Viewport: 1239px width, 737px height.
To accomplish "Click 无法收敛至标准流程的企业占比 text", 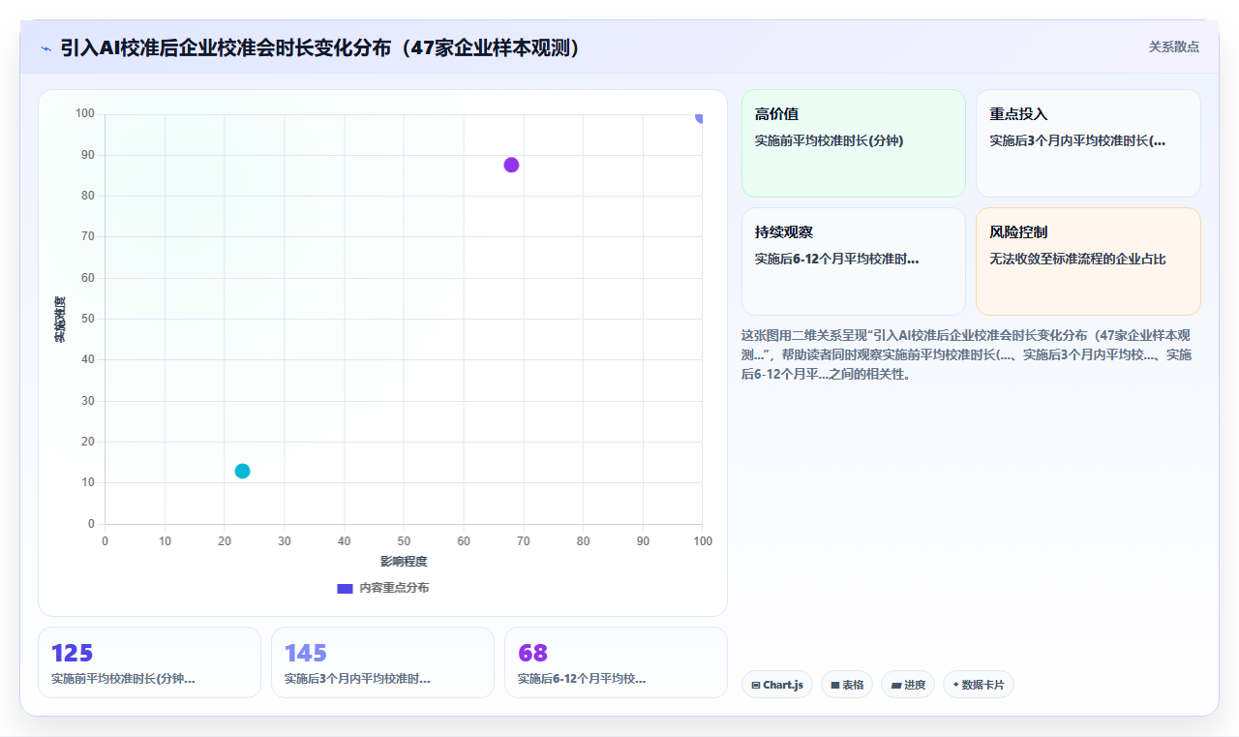I will pyautogui.click(x=1077, y=259).
